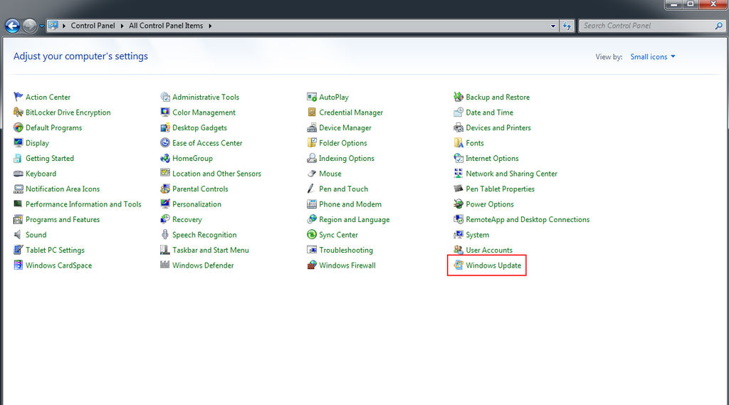Click the User Accounts icon
Screen dimensions: 729x405
(458, 250)
